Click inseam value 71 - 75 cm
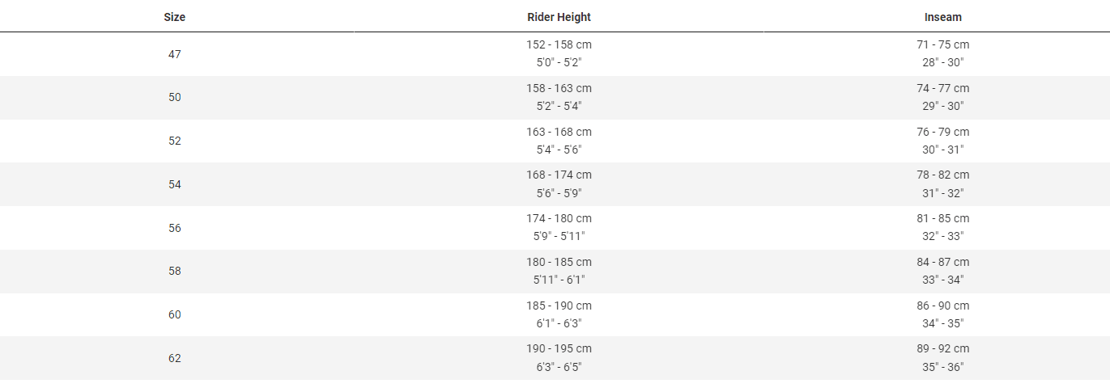The height and width of the screenshot is (392, 1110). [x=942, y=45]
